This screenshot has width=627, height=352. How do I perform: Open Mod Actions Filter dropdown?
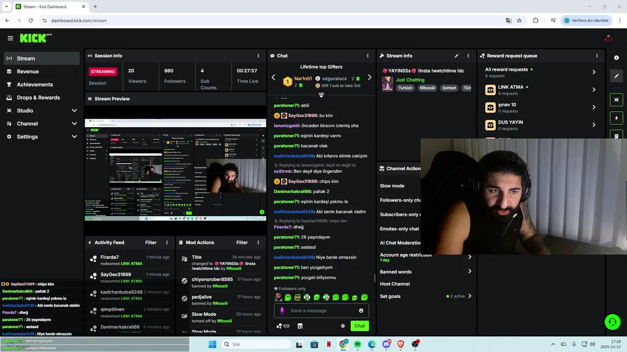click(242, 242)
